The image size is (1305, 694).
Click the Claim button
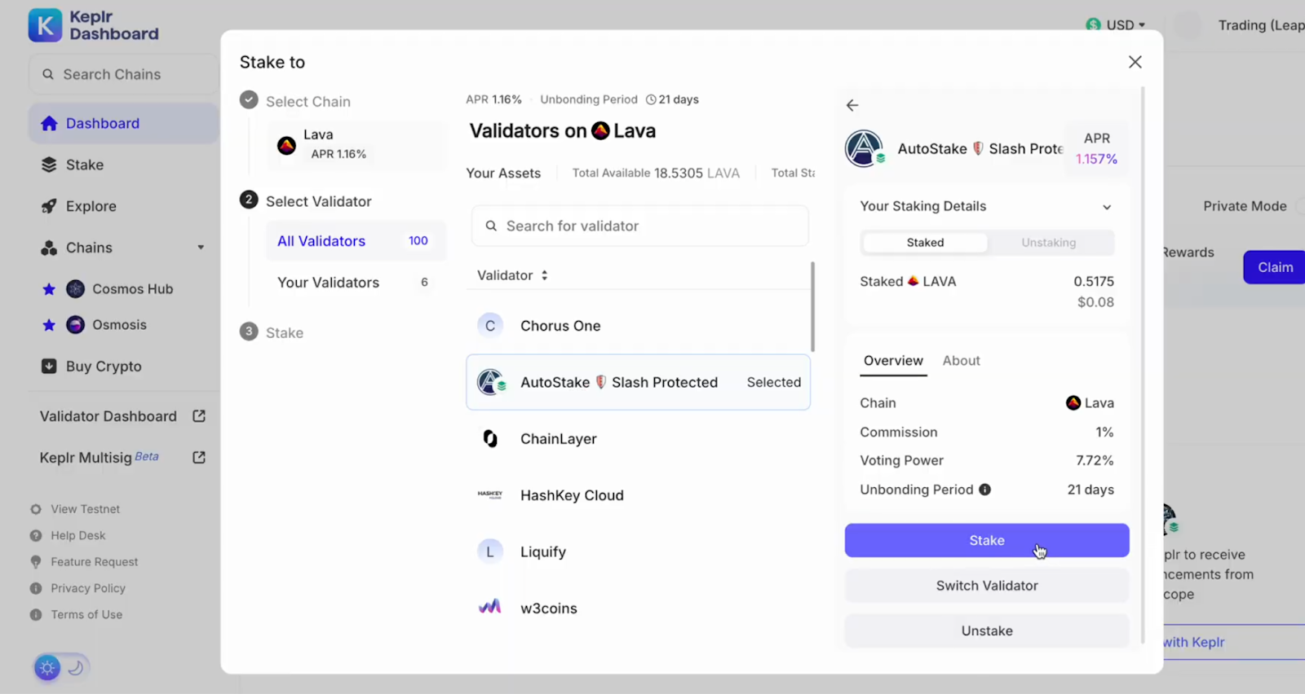tap(1274, 267)
